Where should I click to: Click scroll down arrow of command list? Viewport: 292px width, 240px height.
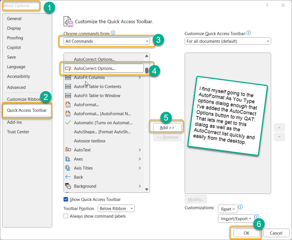(x=147, y=189)
